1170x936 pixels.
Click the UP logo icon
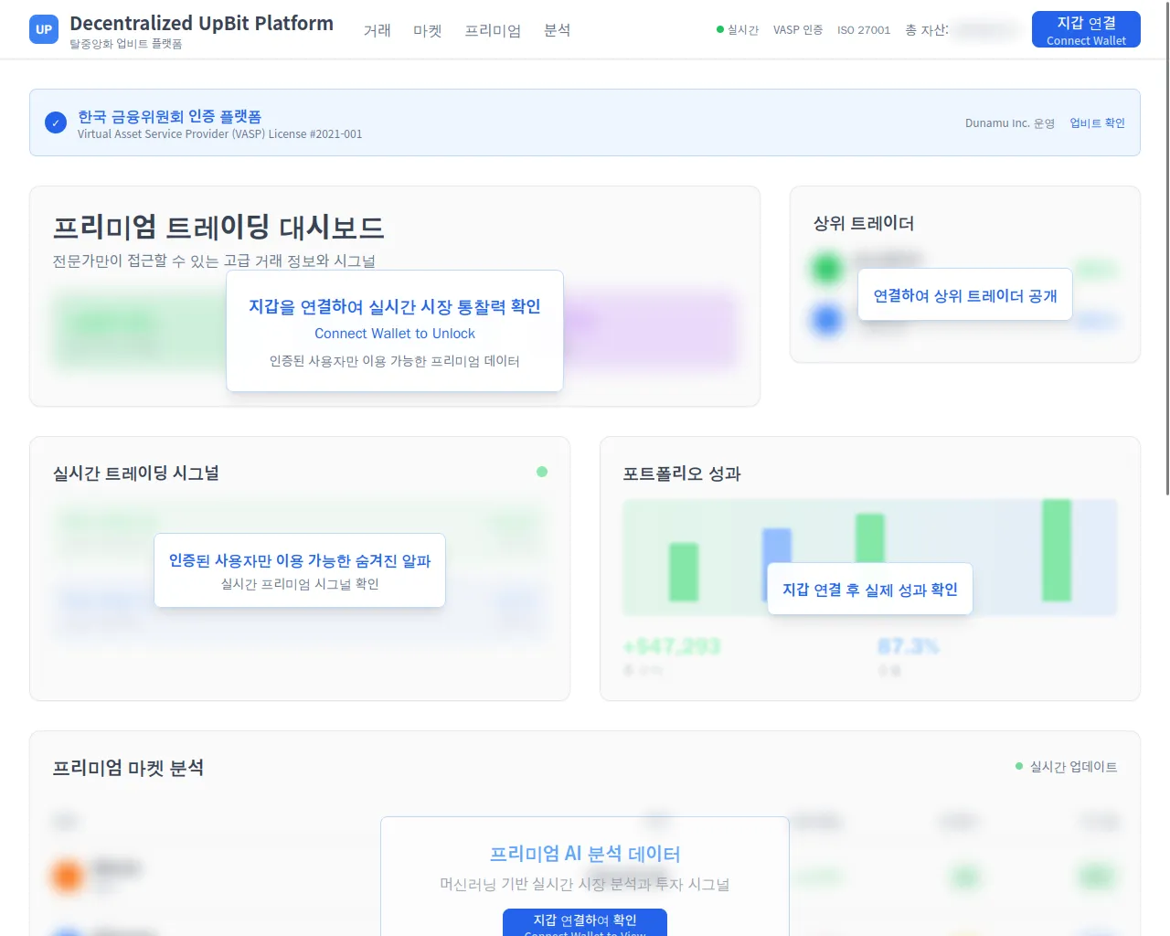(44, 29)
